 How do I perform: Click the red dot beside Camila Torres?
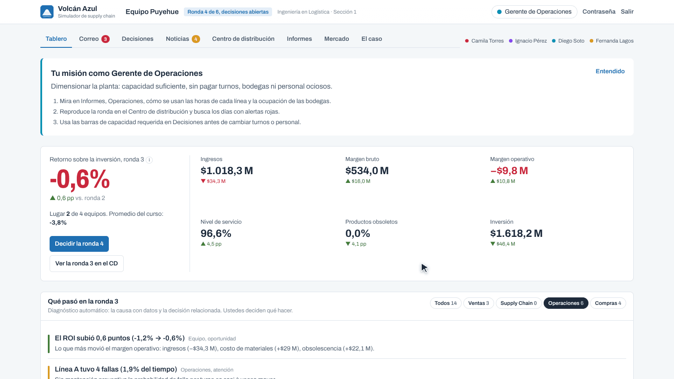pyautogui.click(x=467, y=41)
